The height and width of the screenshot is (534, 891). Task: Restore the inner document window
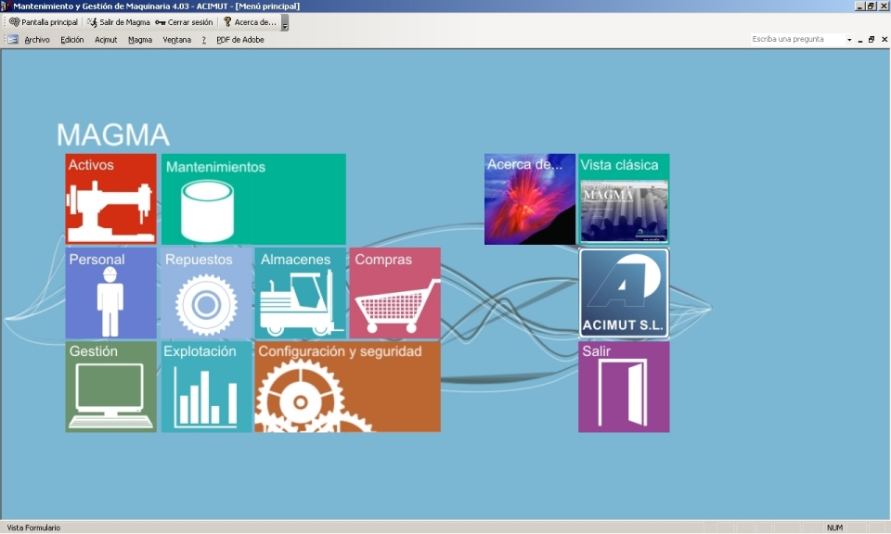[x=872, y=40]
